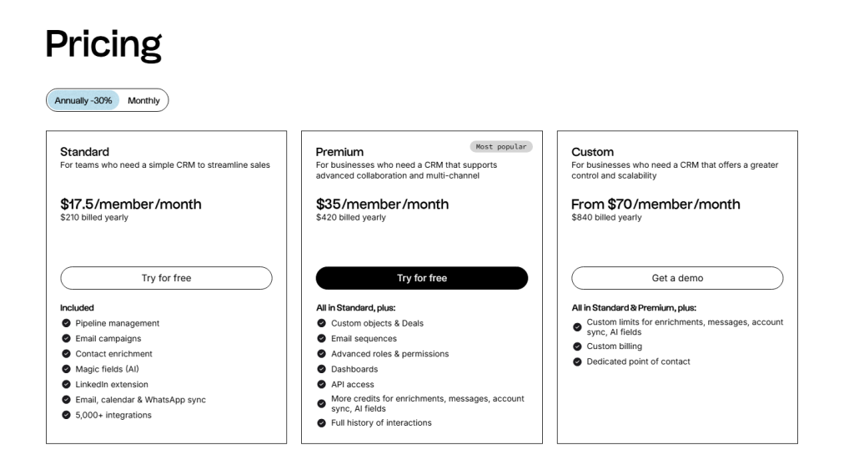Click check icon beside Email sequences
The width and height of the screenshot is (854, 465).
click(x=322, y=339)
